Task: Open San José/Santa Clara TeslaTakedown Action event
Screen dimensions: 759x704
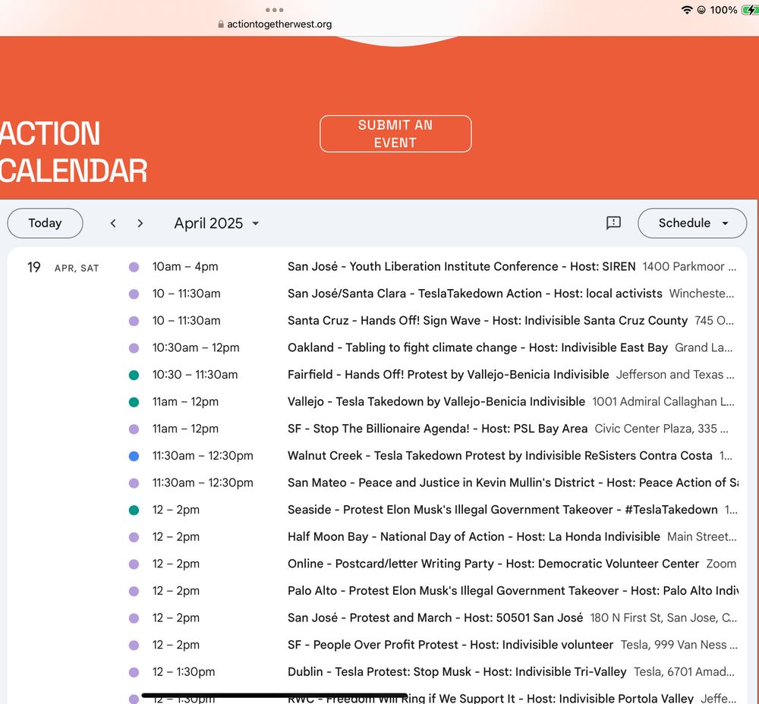Action: pos(474,294)
